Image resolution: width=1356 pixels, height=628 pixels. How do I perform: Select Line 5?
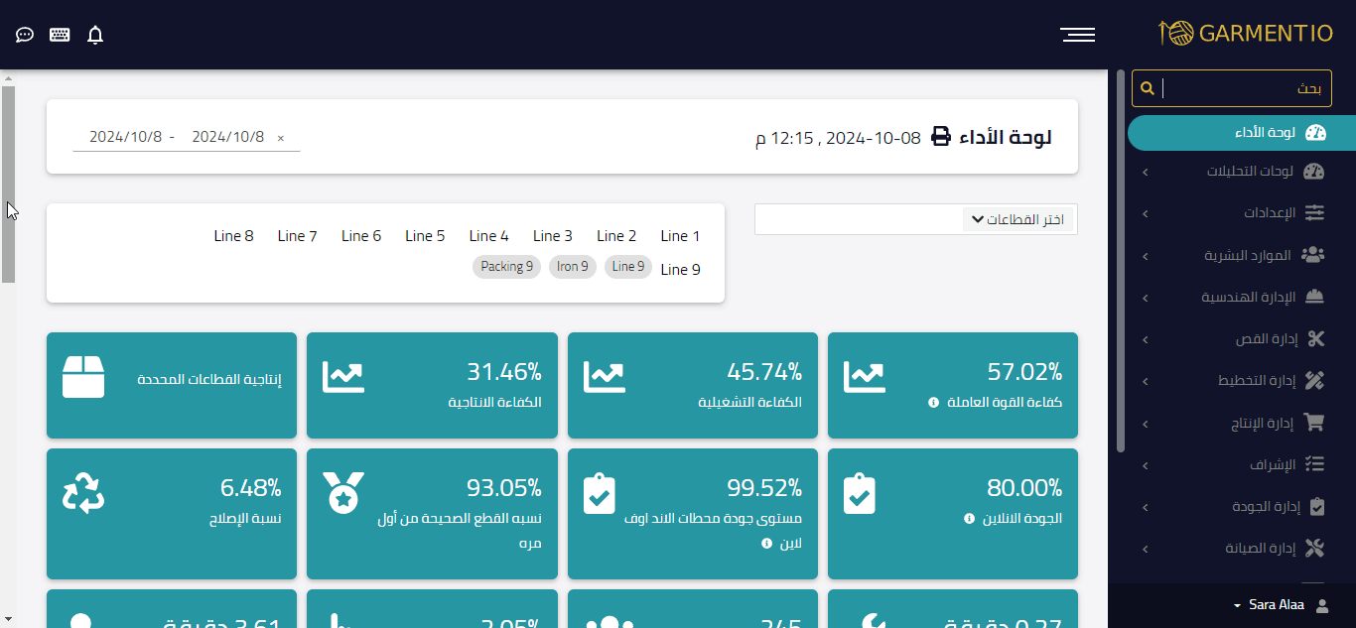[425, 236]
